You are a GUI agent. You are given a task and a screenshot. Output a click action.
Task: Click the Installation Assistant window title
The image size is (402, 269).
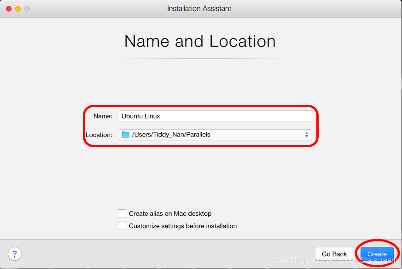click(x=199, y=8)
